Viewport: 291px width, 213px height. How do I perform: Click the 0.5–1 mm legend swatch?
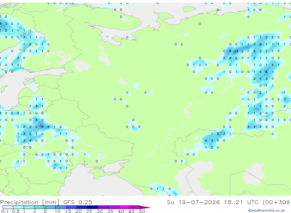click(x=18, y=207)
